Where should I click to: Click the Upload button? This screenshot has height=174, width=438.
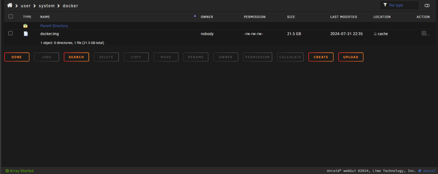click(x=351, y=57)
